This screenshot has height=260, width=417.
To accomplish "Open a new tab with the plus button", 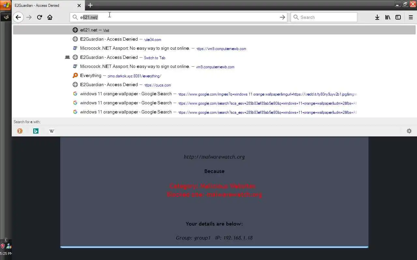I will (90, 5).
